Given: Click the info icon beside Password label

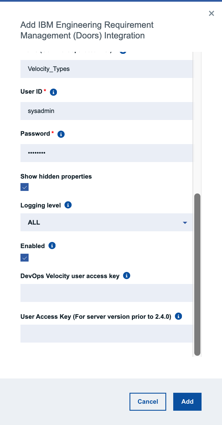Looking at the screenshot, I should (61, 134).
